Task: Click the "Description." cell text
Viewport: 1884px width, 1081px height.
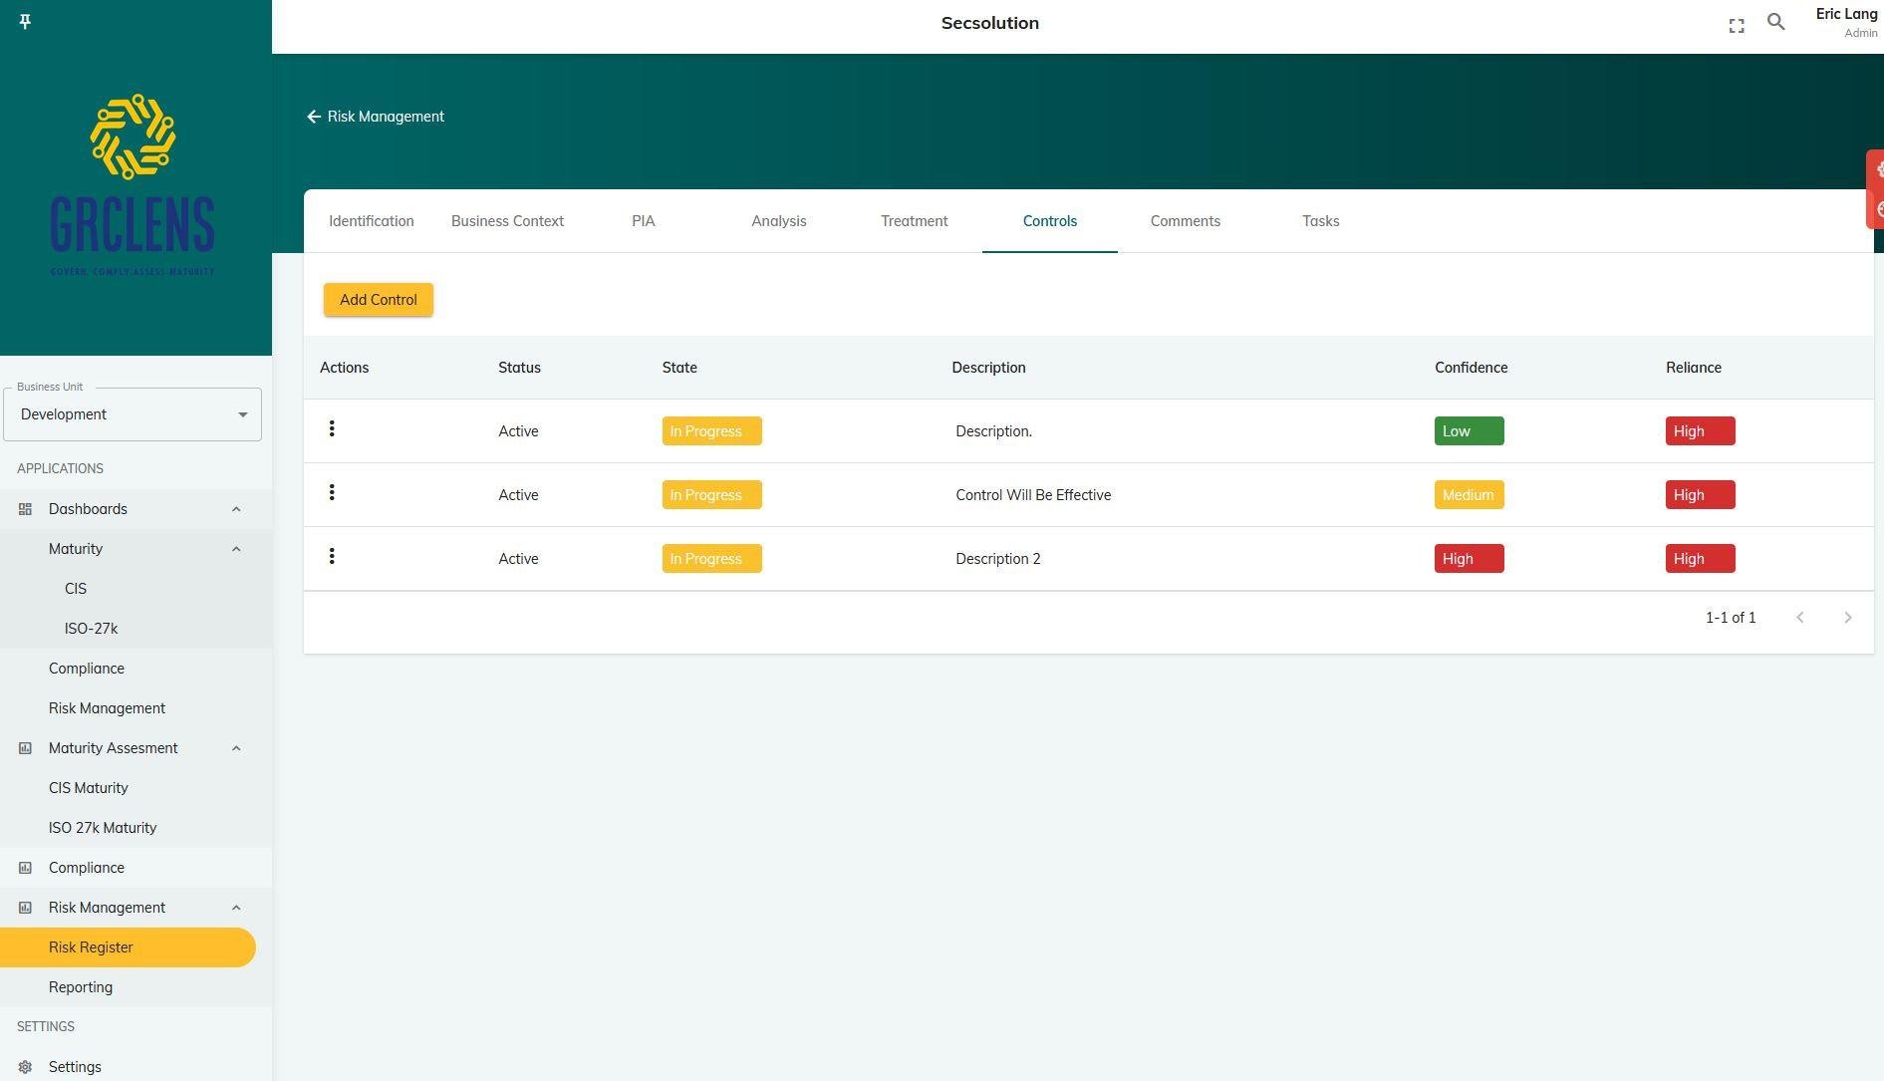Action: 994,431
